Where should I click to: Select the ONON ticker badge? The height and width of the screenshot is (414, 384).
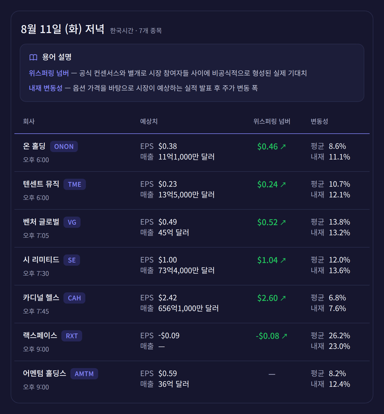(x=64, y=146)
